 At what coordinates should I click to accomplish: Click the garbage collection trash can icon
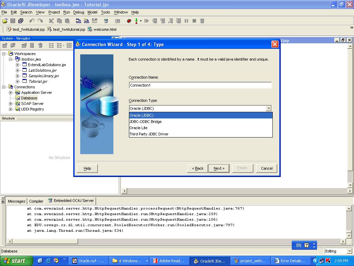click(202, 21)
